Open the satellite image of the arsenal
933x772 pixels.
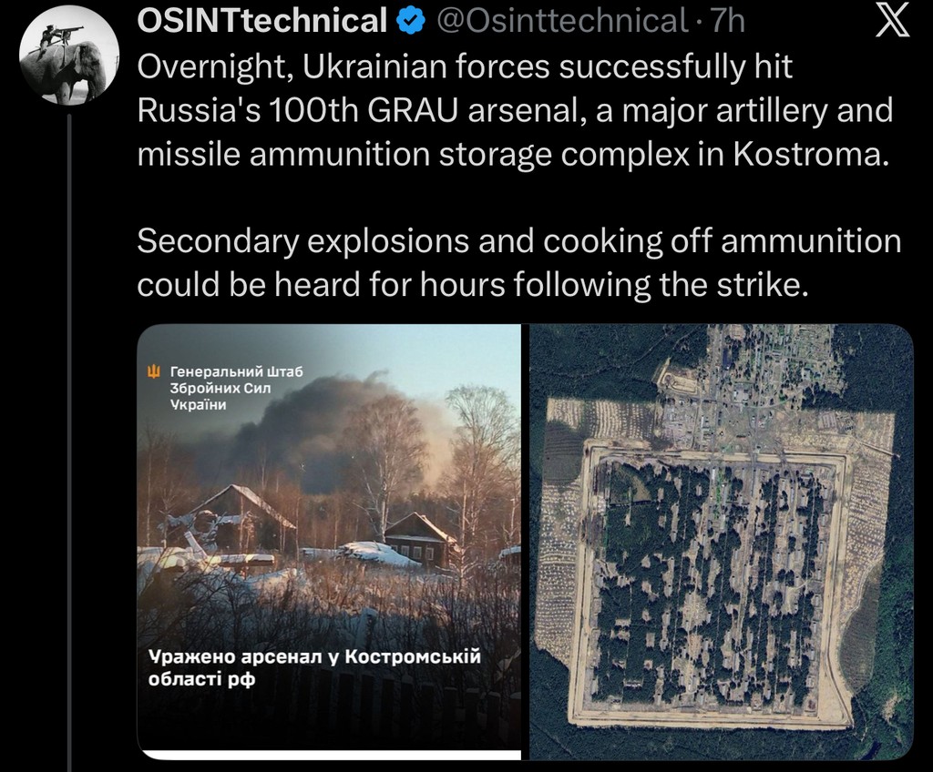721,542
